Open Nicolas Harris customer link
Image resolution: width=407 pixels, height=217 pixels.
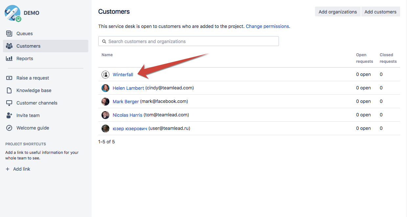tap(127, 115)
